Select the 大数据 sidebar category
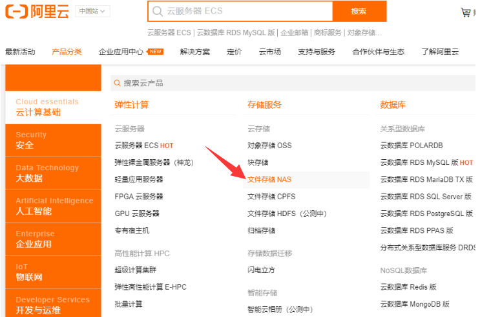Screen dimensions: 480x317 (53, 173)
